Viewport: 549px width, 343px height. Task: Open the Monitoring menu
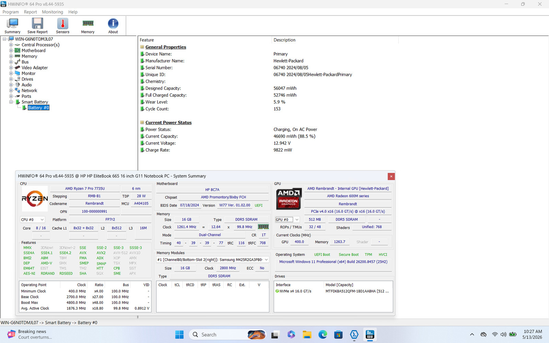(x=52, y=12)
